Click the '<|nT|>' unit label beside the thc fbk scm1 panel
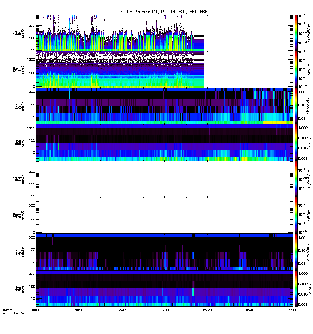 (x=310, y=288)
